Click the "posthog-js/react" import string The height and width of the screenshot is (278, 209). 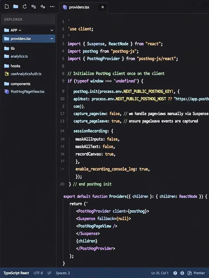[157, 59]
